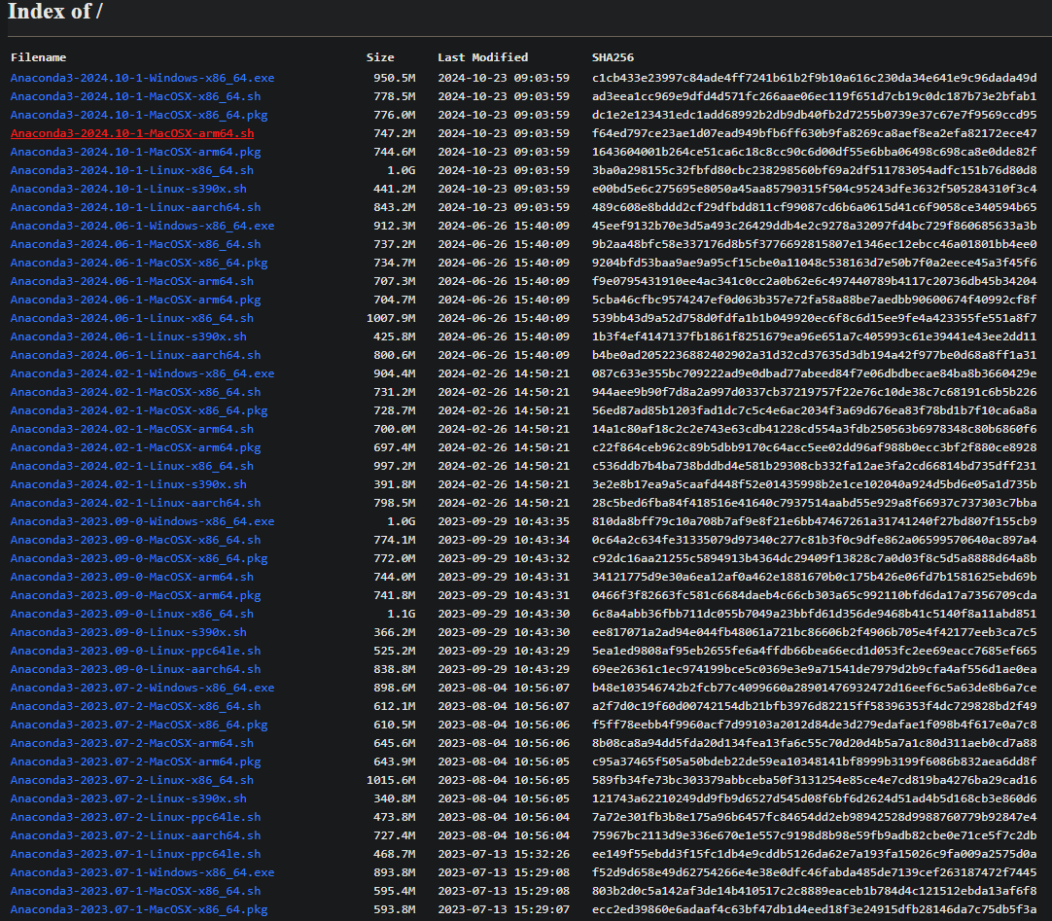Select Anaconda3-2024.10-1-MacOSX-arm64.pkg link
This screenshot has width=1052, height=921.
(135, 152)
